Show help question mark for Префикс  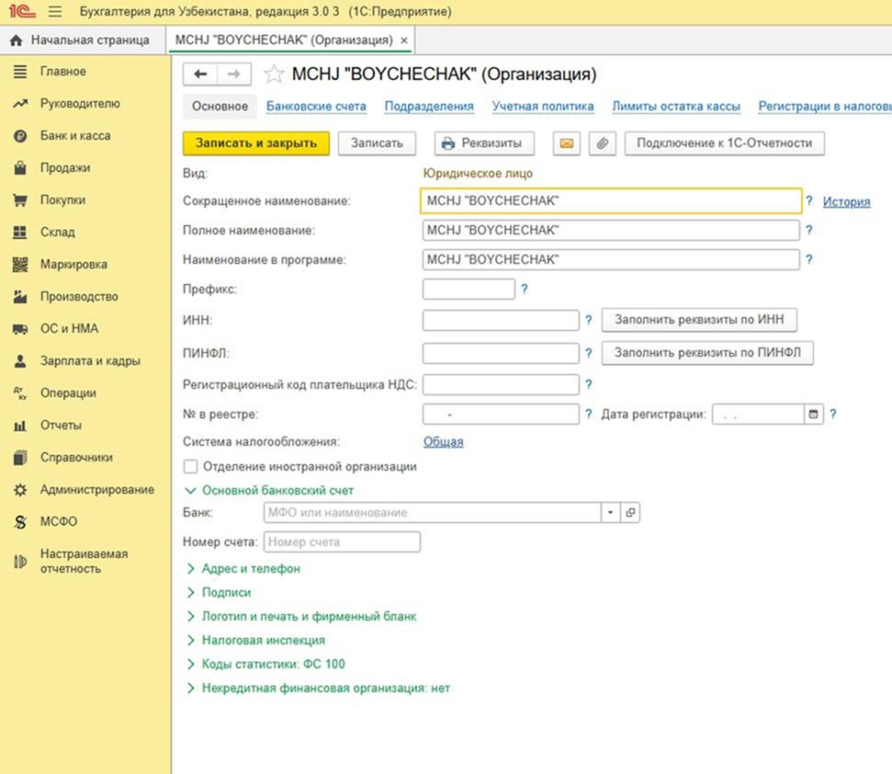(525, 290)
